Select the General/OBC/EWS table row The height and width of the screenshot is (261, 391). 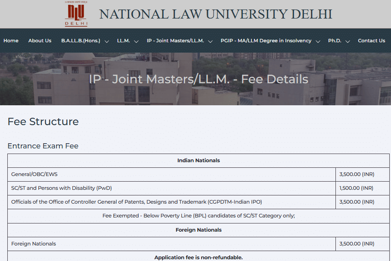tap(171, 174)
